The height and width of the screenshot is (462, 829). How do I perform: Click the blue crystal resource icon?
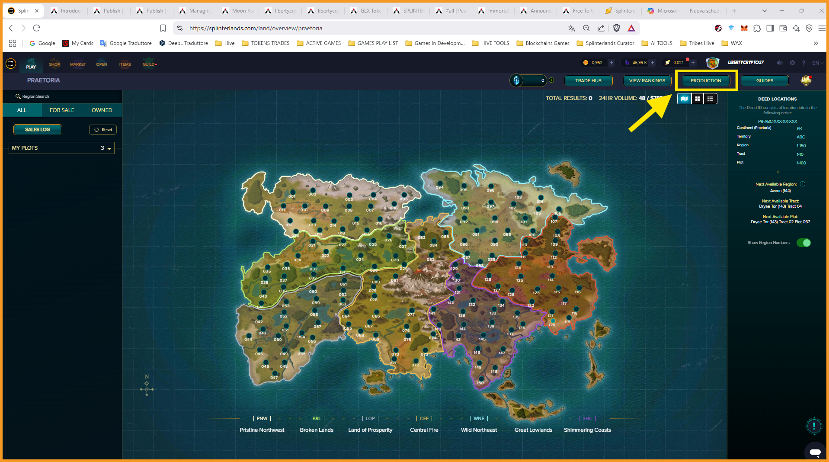(516, 80)
